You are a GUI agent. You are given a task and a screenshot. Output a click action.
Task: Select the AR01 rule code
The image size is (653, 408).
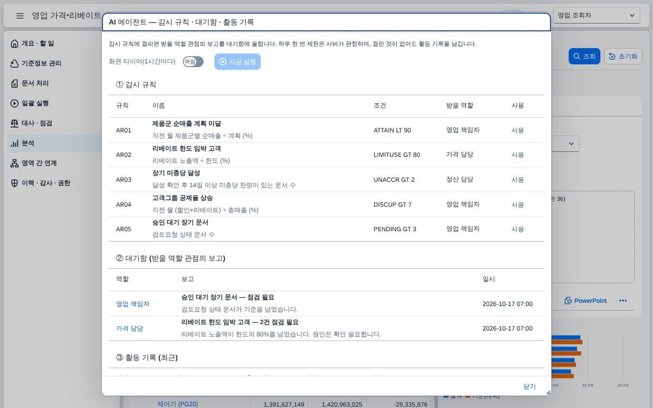pos(124,131)
